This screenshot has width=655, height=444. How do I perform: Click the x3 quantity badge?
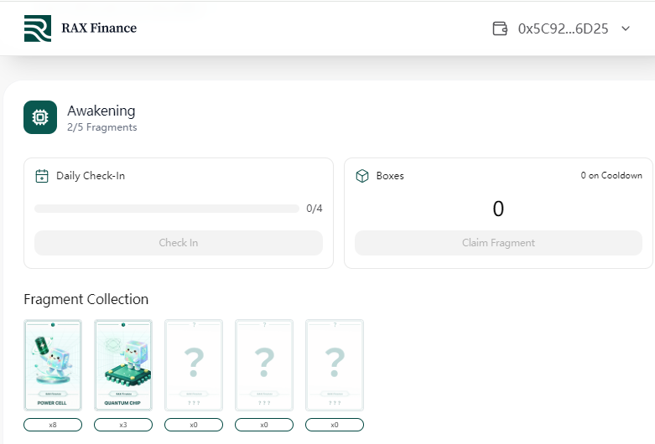coord(123,425)
